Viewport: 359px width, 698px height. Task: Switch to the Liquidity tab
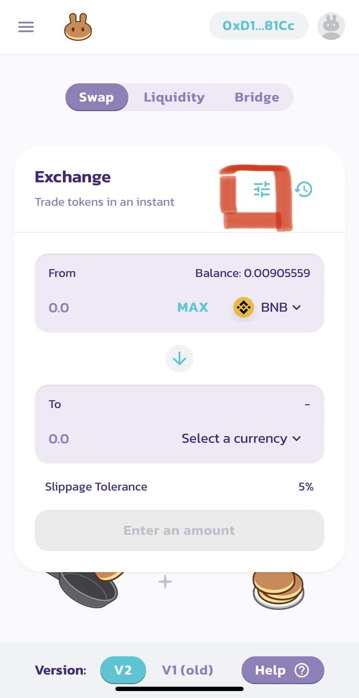174,97
